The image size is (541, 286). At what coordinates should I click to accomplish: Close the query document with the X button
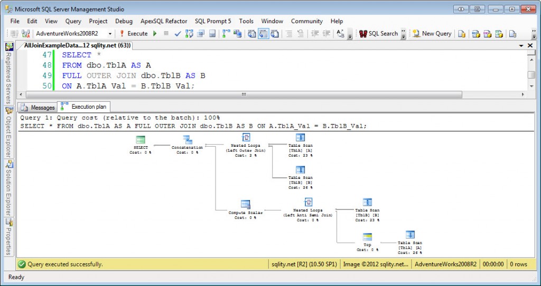(x=530, y=46)
